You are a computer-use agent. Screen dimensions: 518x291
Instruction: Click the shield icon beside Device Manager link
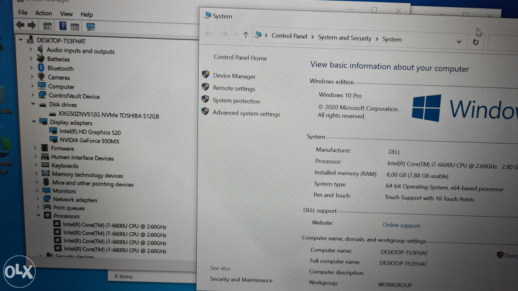click(x=205, y=74)
